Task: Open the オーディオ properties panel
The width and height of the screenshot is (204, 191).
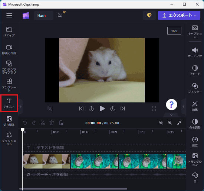Action: pyautogui.click(x=195, y=52)
